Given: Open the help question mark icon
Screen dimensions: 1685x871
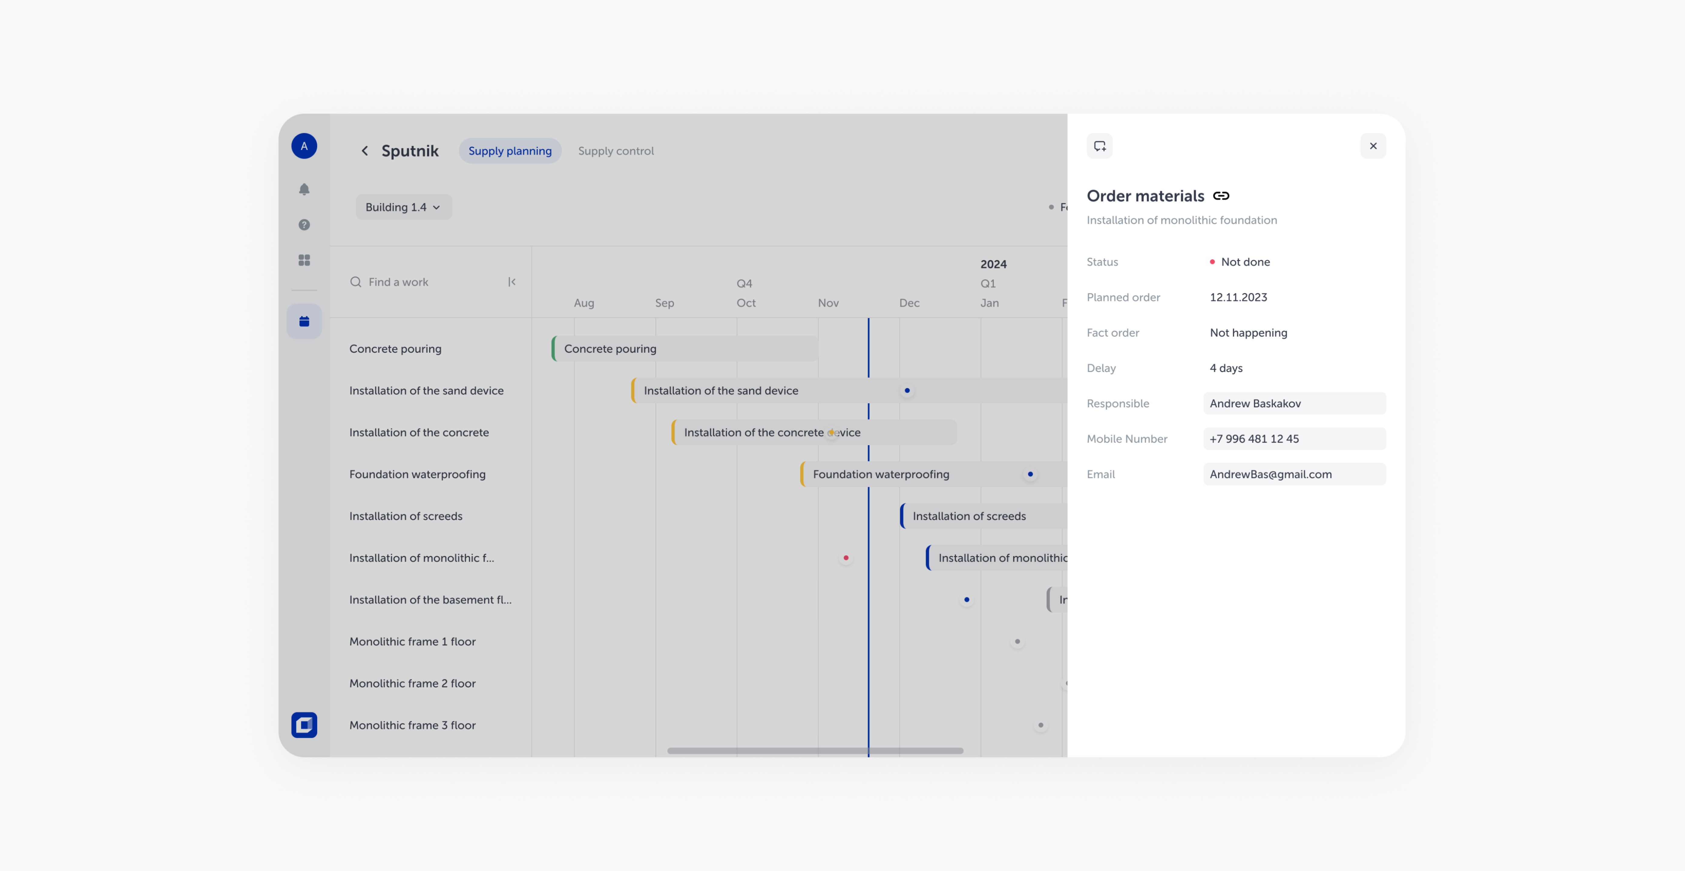Looking at the screenshot, I should tap(304, 225).
